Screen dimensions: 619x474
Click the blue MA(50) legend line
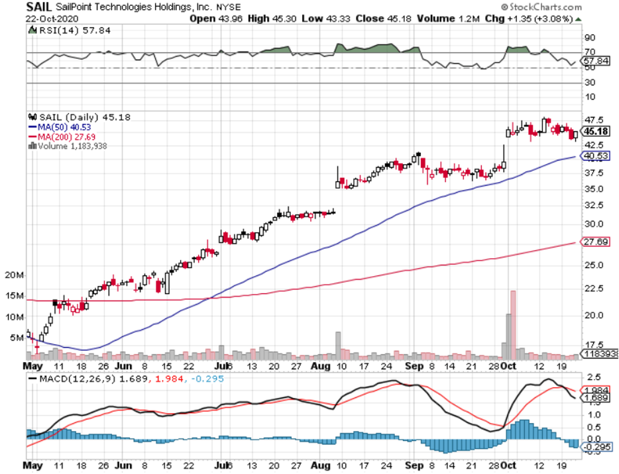(x=32, y=127)
